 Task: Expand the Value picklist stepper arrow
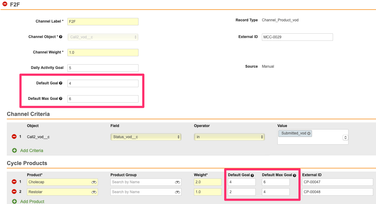coord(345,138)
